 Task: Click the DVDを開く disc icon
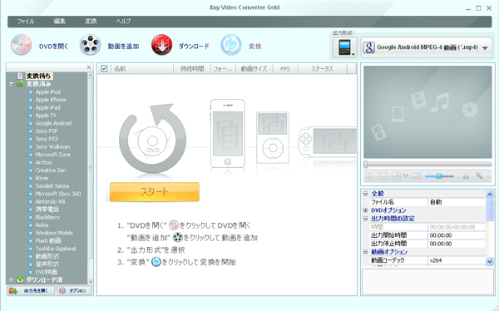click(22, 45)
